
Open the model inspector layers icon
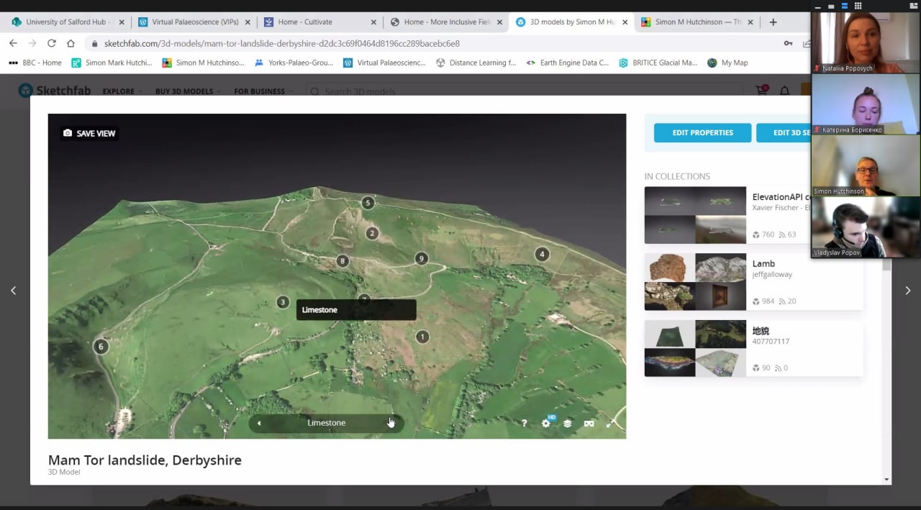(x=567, y=423)
